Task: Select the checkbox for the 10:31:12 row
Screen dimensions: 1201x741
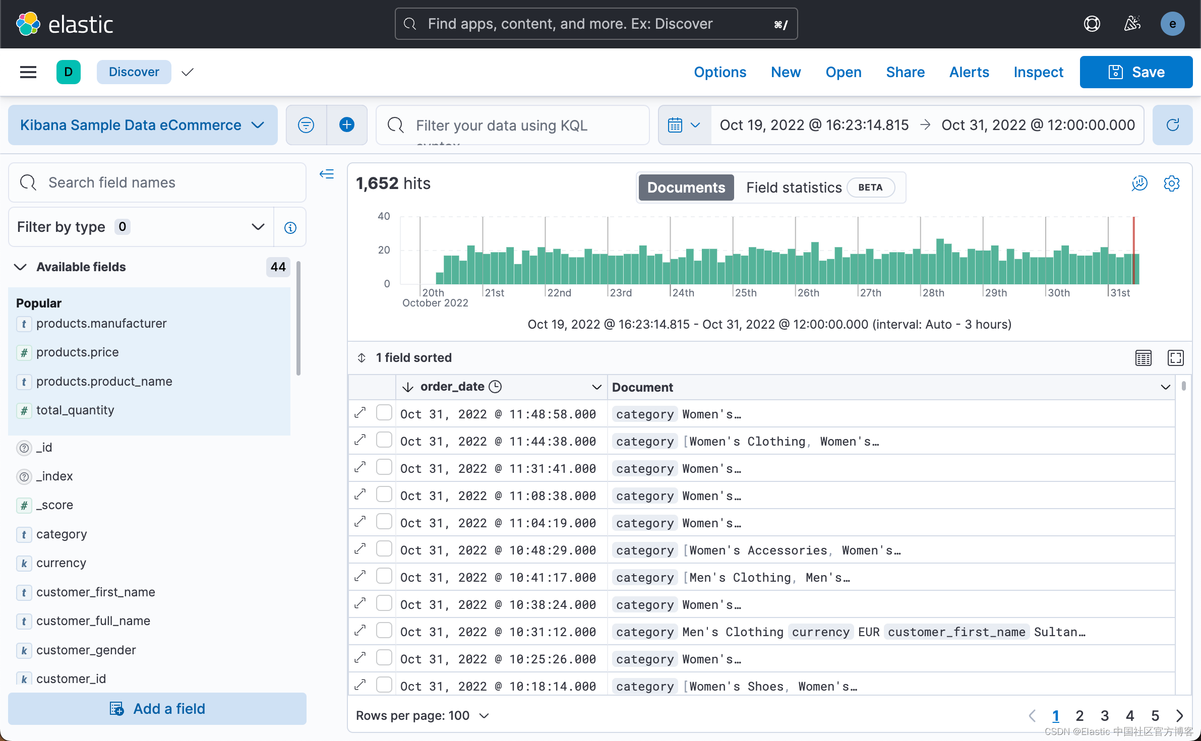Action: [384, 630]
